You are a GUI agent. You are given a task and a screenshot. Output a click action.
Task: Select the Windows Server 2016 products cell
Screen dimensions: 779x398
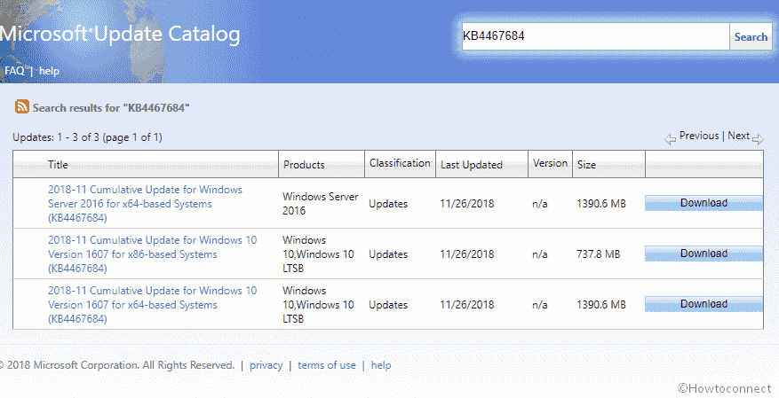[320, 204]
